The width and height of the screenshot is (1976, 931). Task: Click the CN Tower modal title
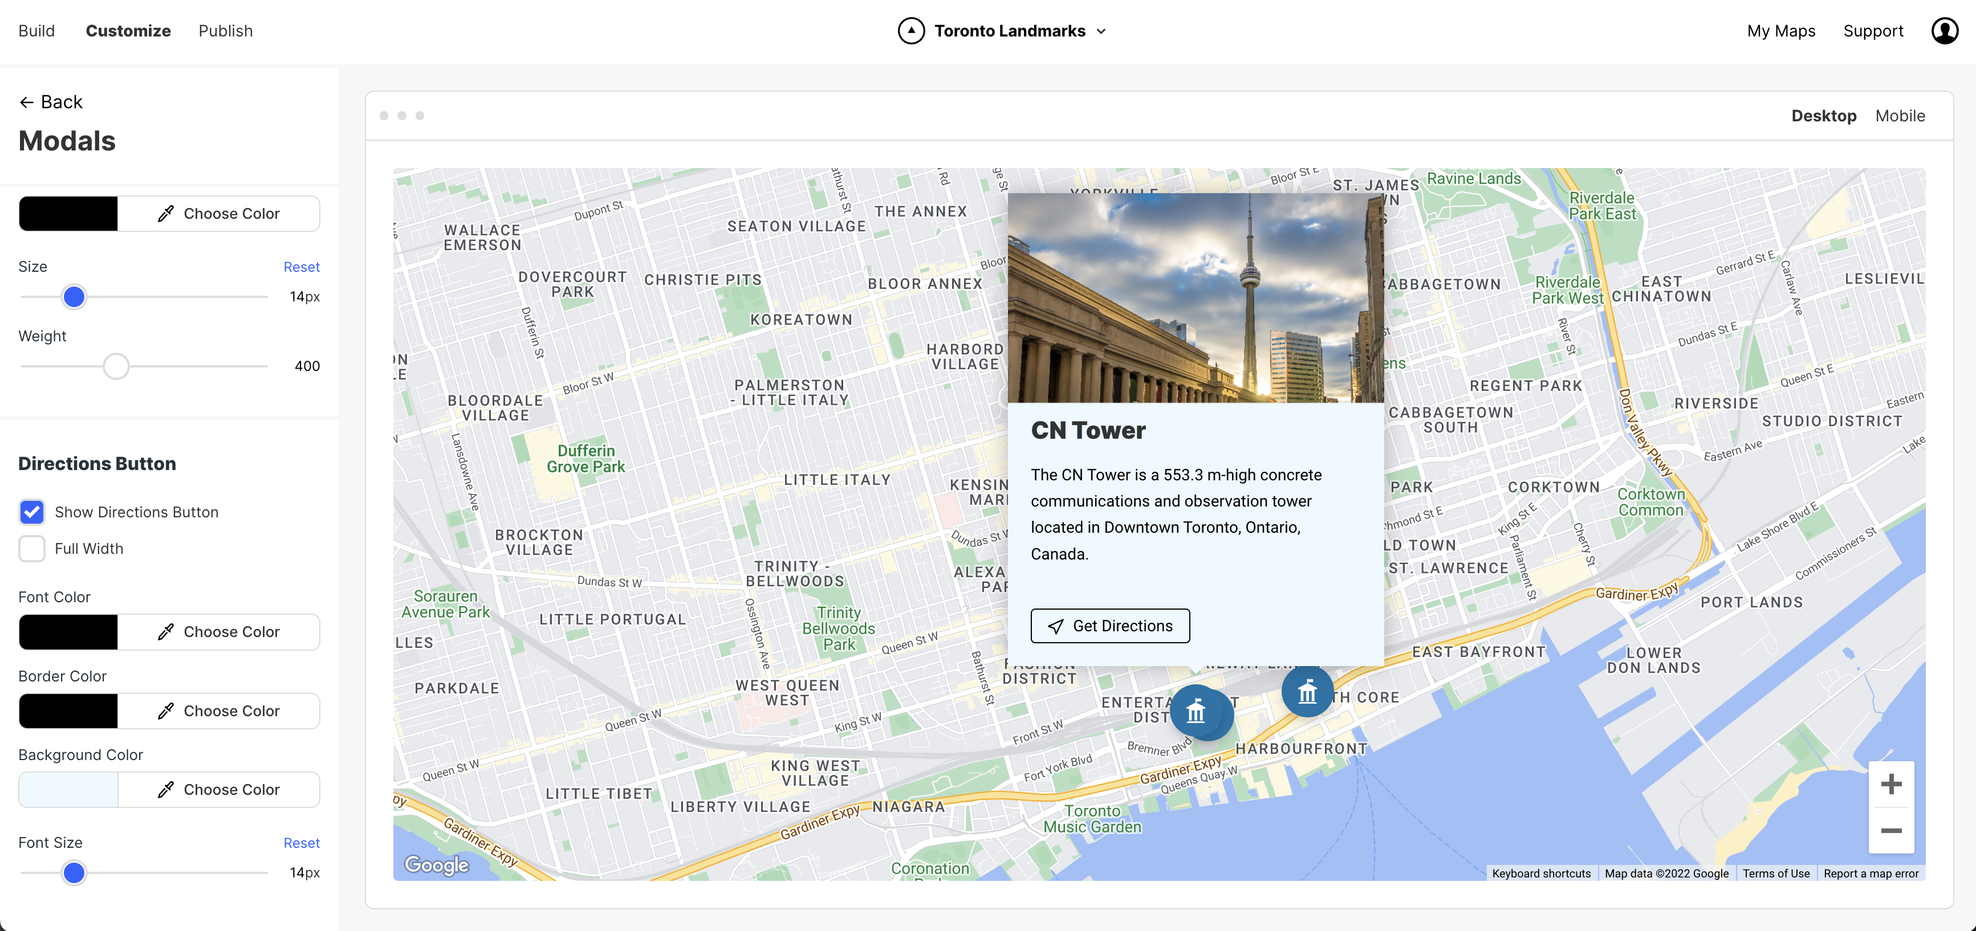[1088, 430]
